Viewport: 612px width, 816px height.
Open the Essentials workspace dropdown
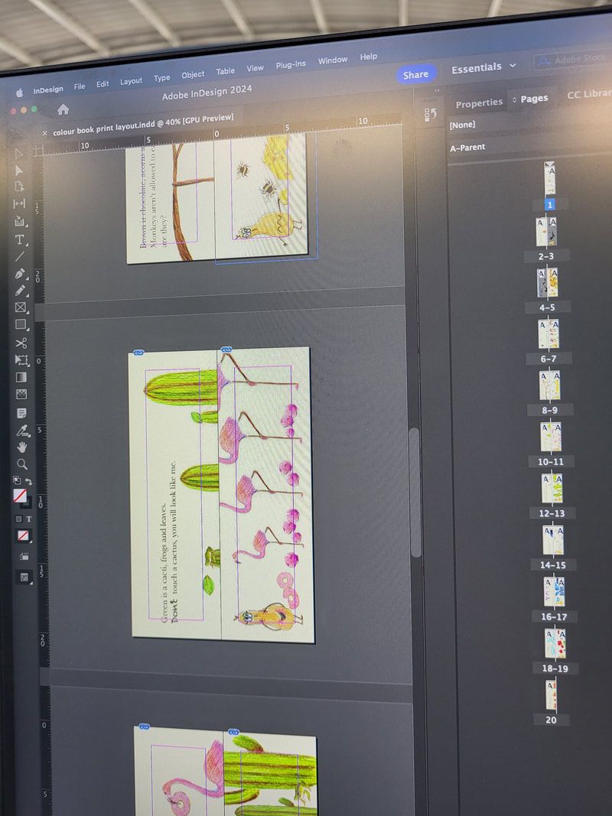pos(483,67)
